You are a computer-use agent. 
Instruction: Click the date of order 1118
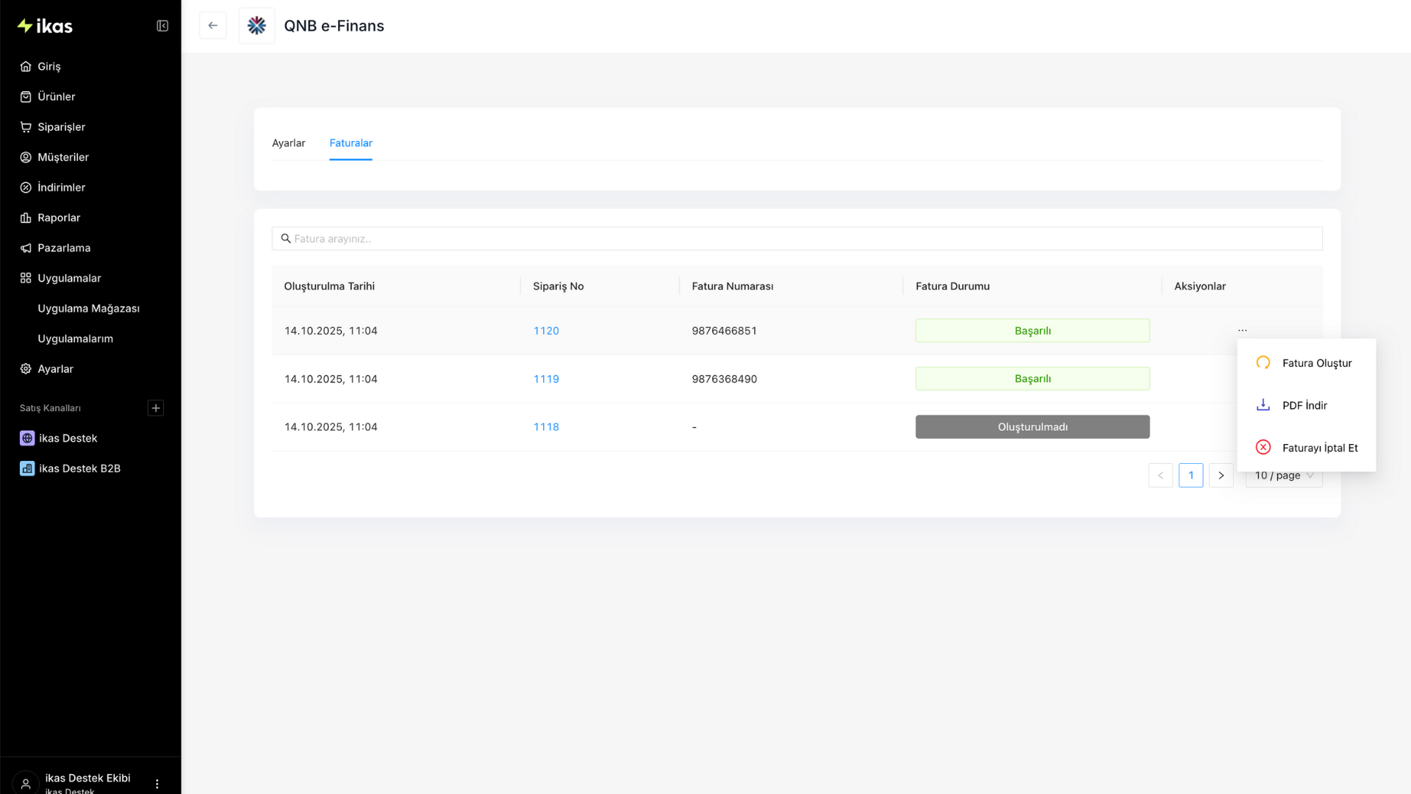tap(331, 427)
